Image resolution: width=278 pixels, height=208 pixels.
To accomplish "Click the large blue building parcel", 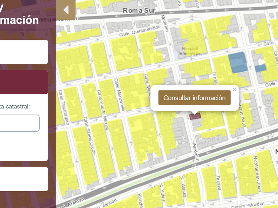I will tap(238, 62).
